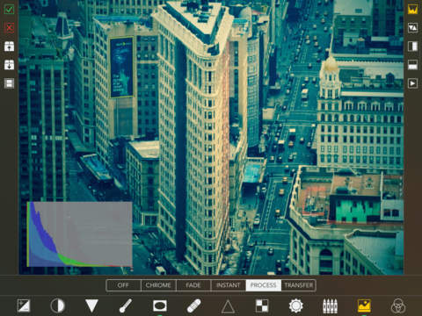Click the box icon with down arrow
Viewport: 422px width, 316px height.
pos(9,65)
